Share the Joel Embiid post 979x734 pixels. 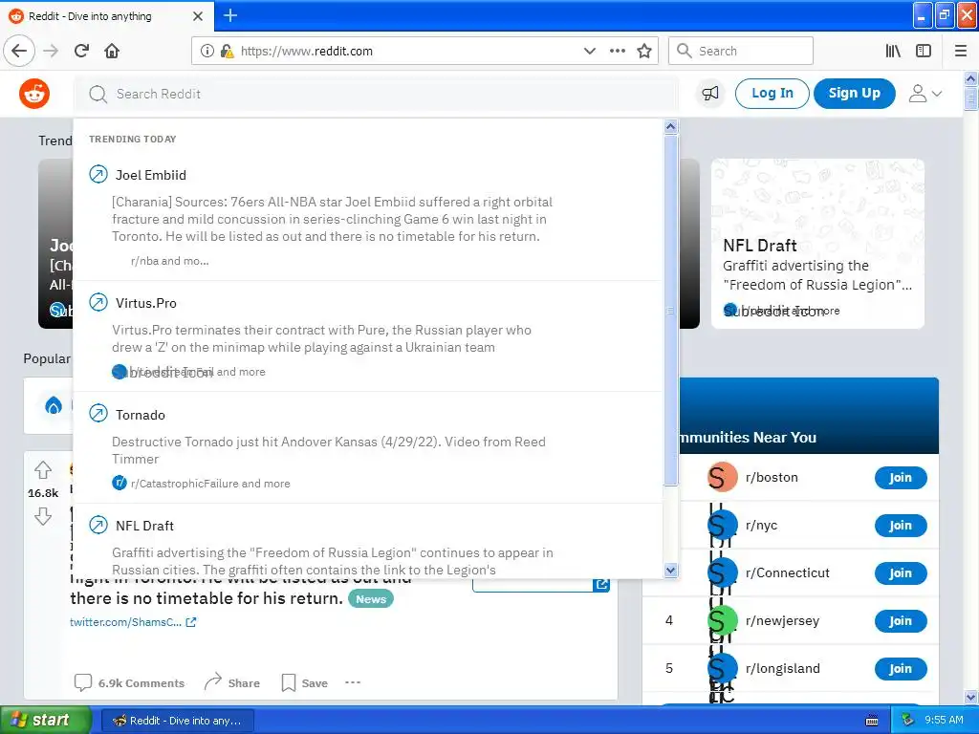click(231, 682)
